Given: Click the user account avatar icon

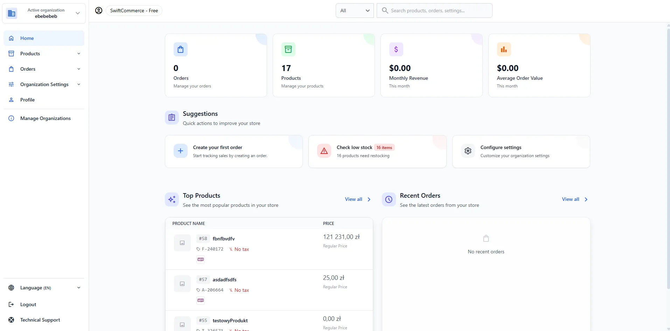Looking at the screenshot, I should (99, 10).
